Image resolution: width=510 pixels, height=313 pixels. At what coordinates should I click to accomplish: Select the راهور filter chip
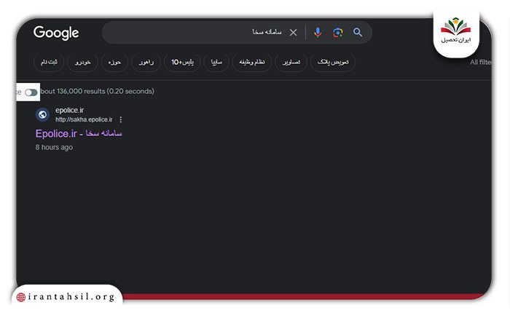click(x=146, y=62)
